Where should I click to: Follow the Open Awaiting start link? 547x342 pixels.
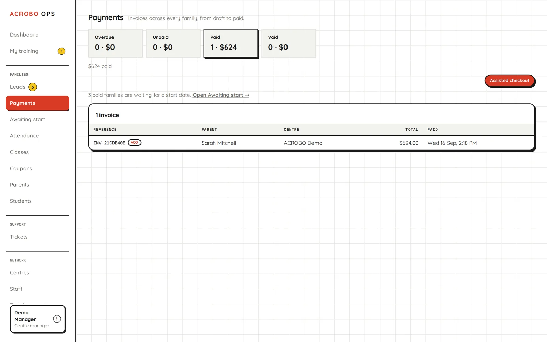(221, 95)
